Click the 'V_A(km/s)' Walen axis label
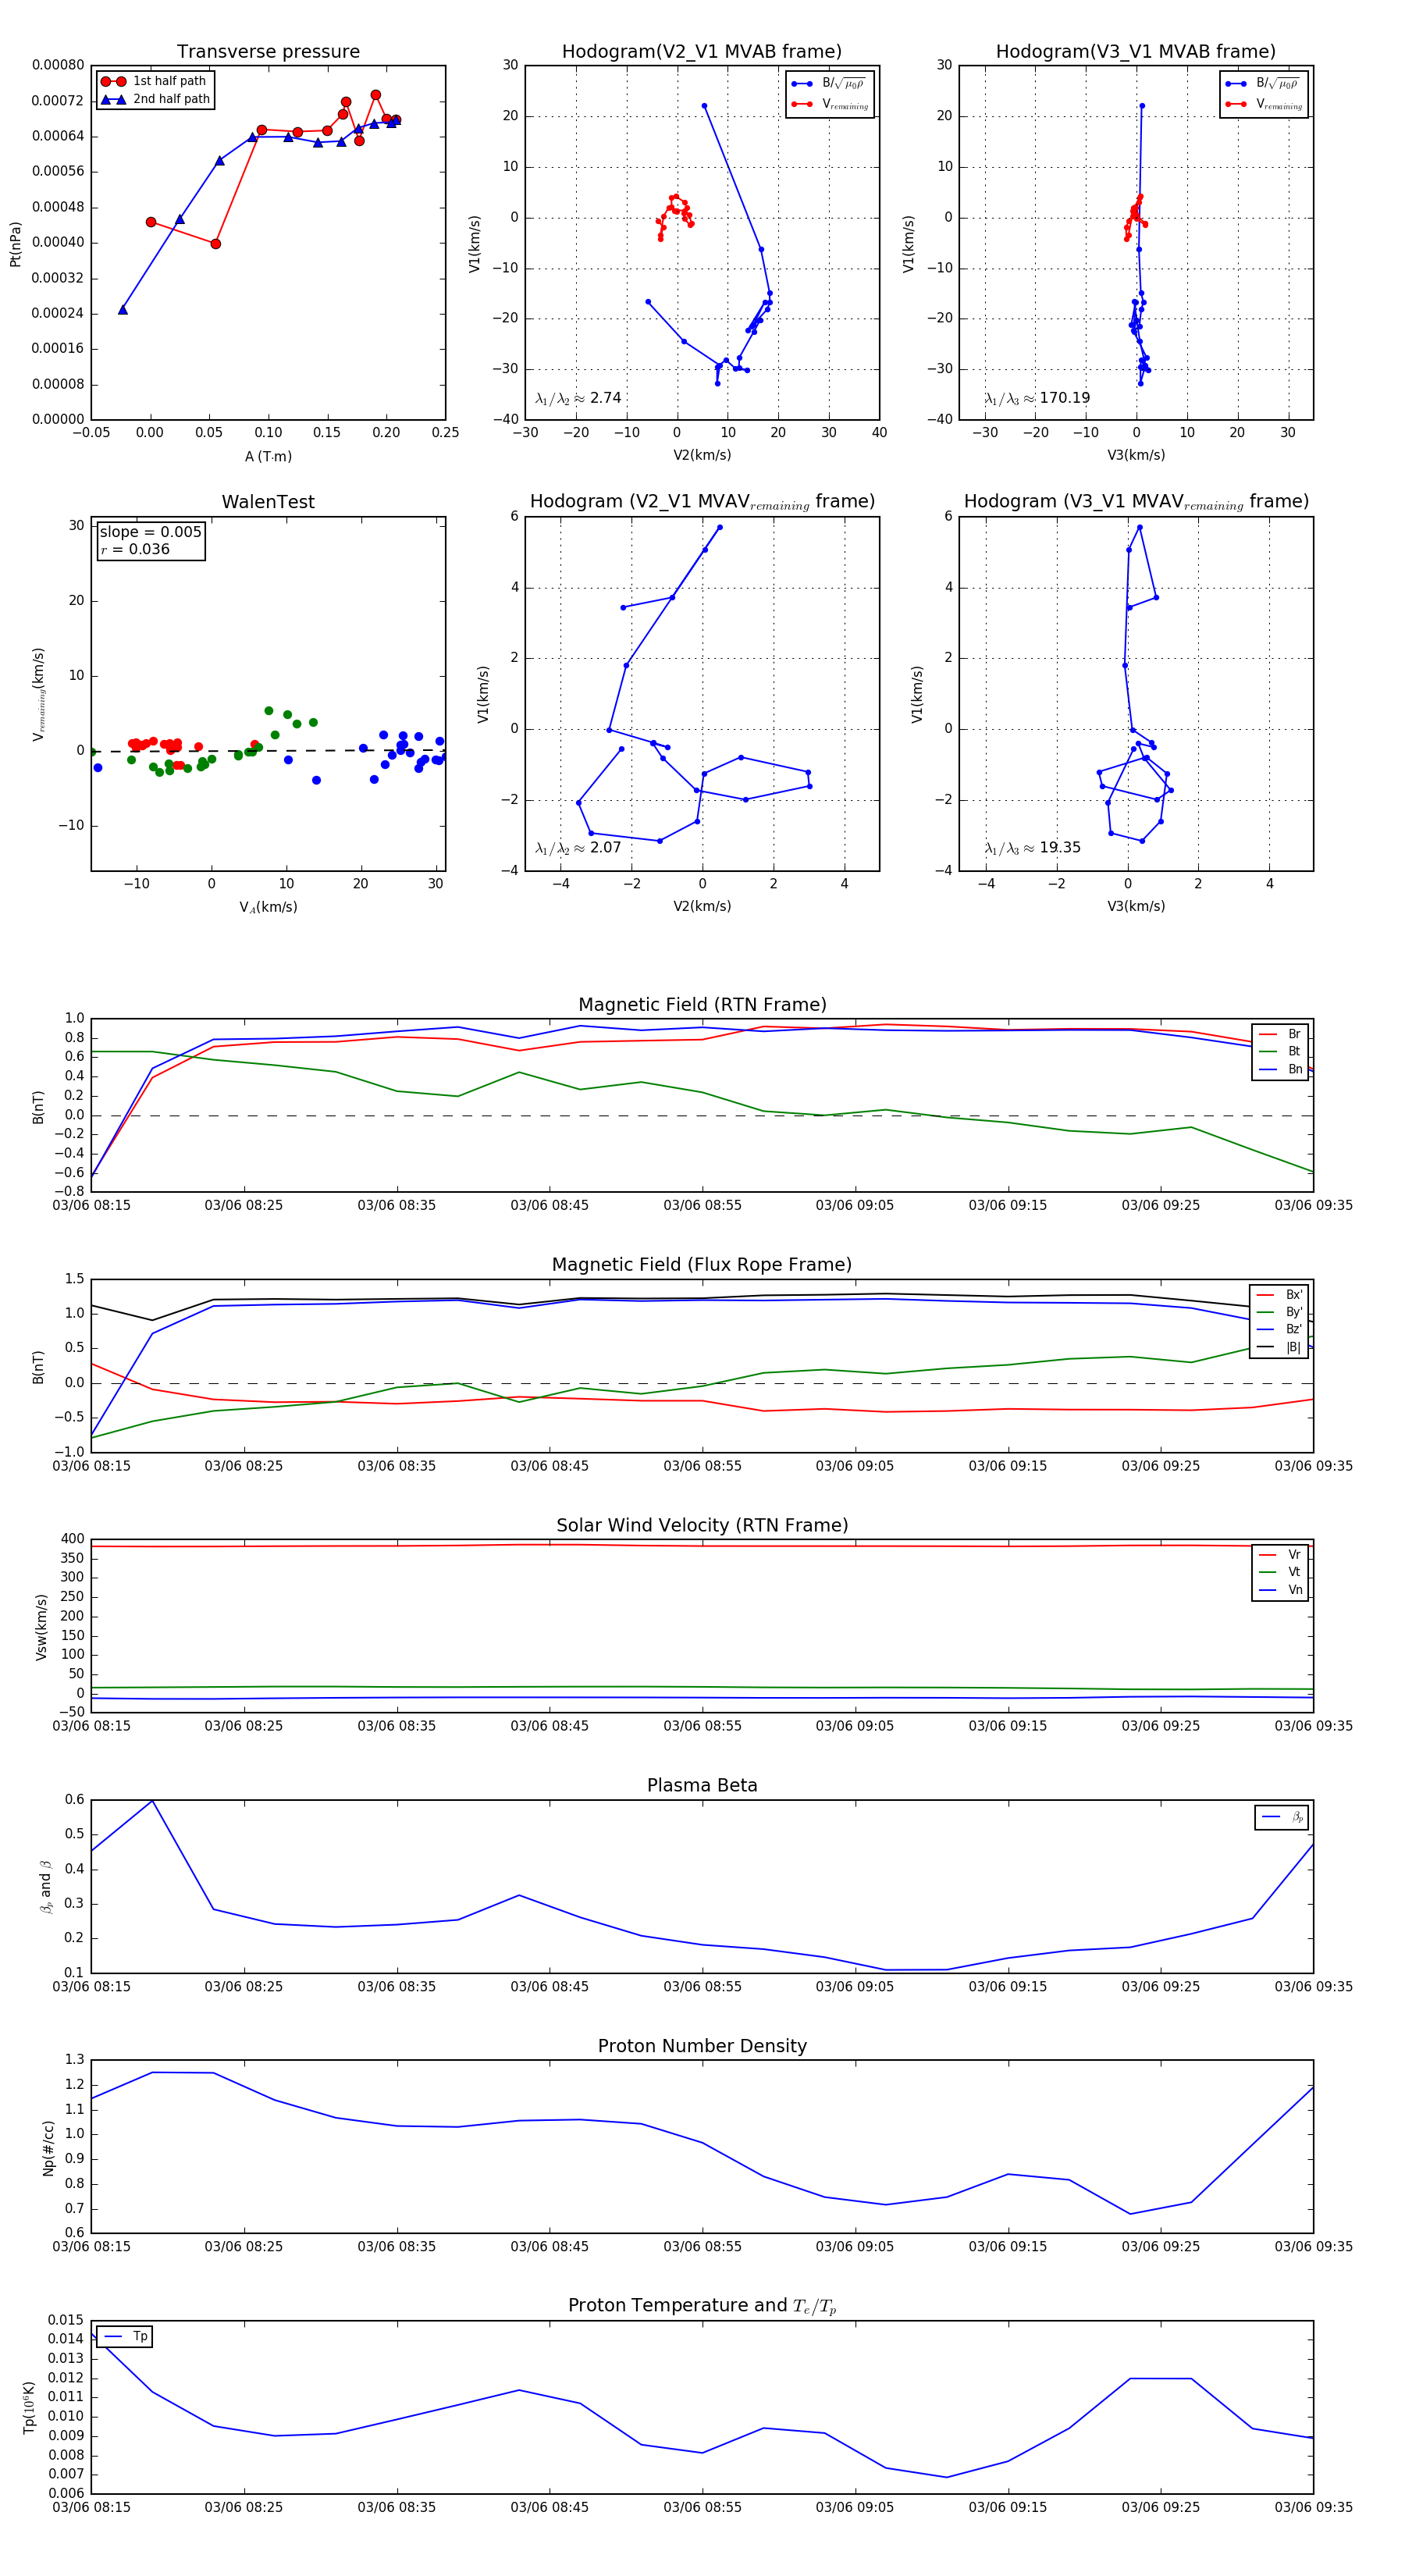Viewport: 1405px width, 2576px height. tap(268, 907)
